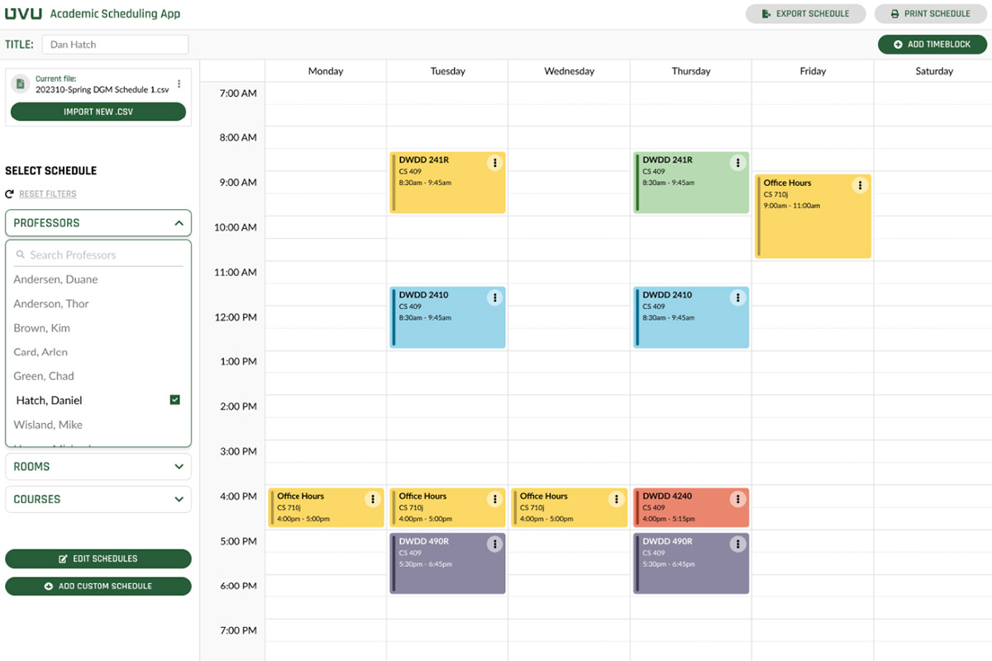Select the Thursday DWDD 490R purple timeblock
This screenshot has height=661, width=992.
[x=691, y=563]
